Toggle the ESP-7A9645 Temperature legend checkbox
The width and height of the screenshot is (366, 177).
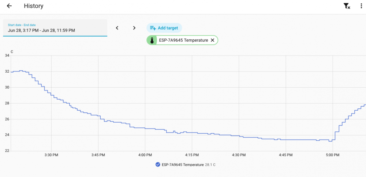157,165
